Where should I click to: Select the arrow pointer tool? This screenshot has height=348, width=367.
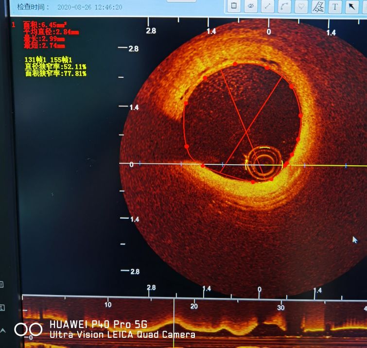[352, 7]
